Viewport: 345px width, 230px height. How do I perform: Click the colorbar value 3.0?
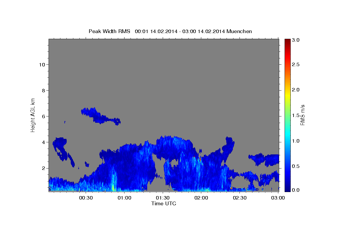click(x=296, y=40)
